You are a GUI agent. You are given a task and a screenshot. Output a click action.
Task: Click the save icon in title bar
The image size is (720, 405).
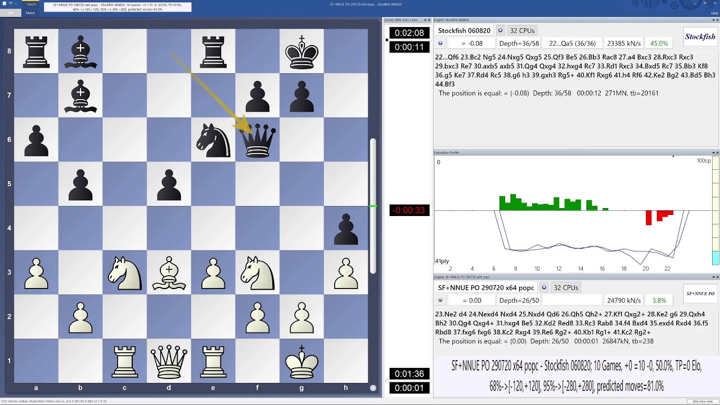click(4, 3)
